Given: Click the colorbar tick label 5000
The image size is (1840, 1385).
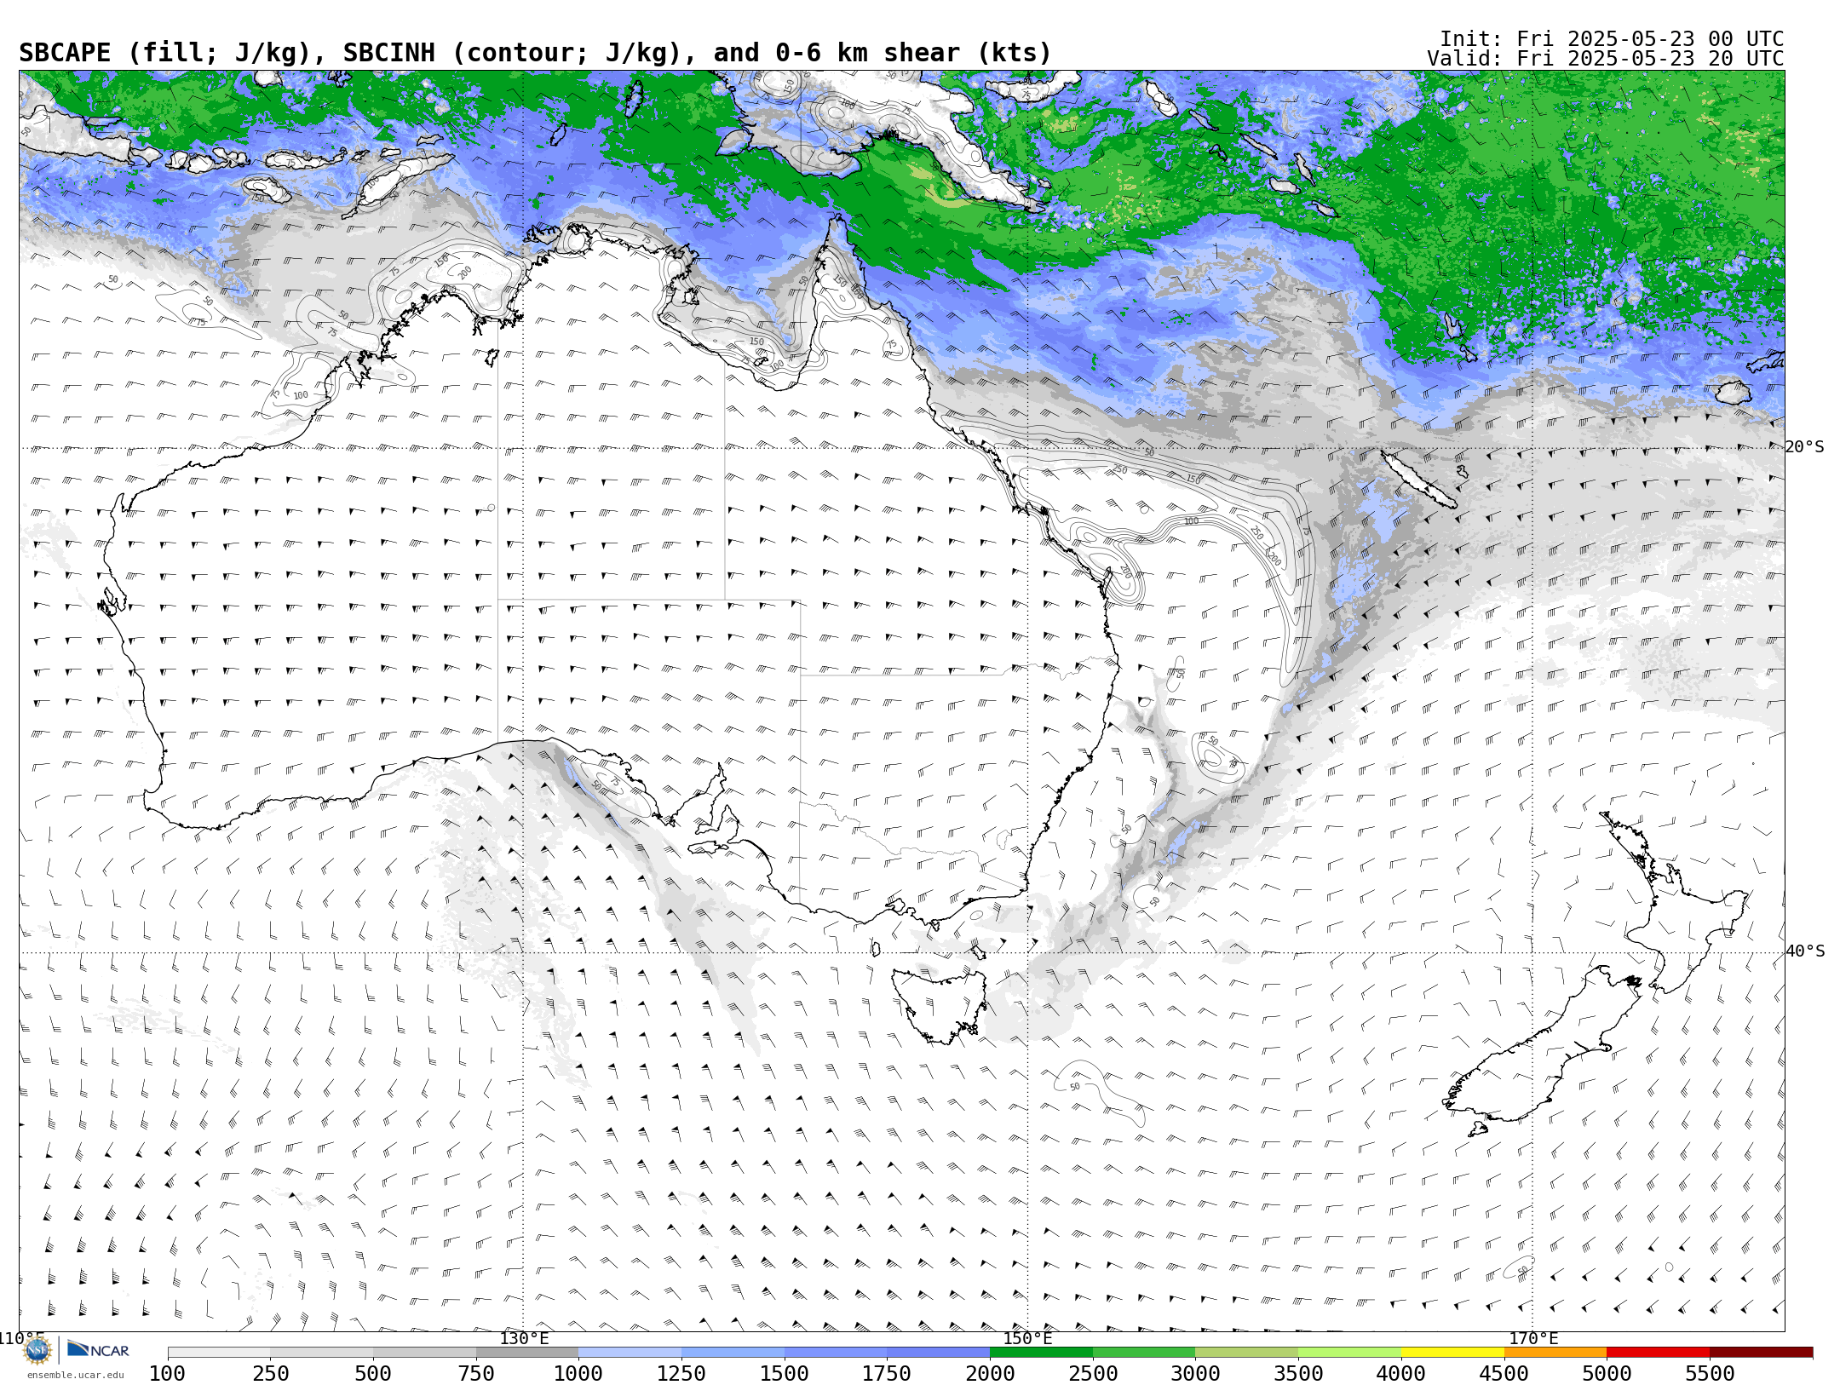Looking at the screenshot, I should pyautogui.click(x=1607, y=1374).
